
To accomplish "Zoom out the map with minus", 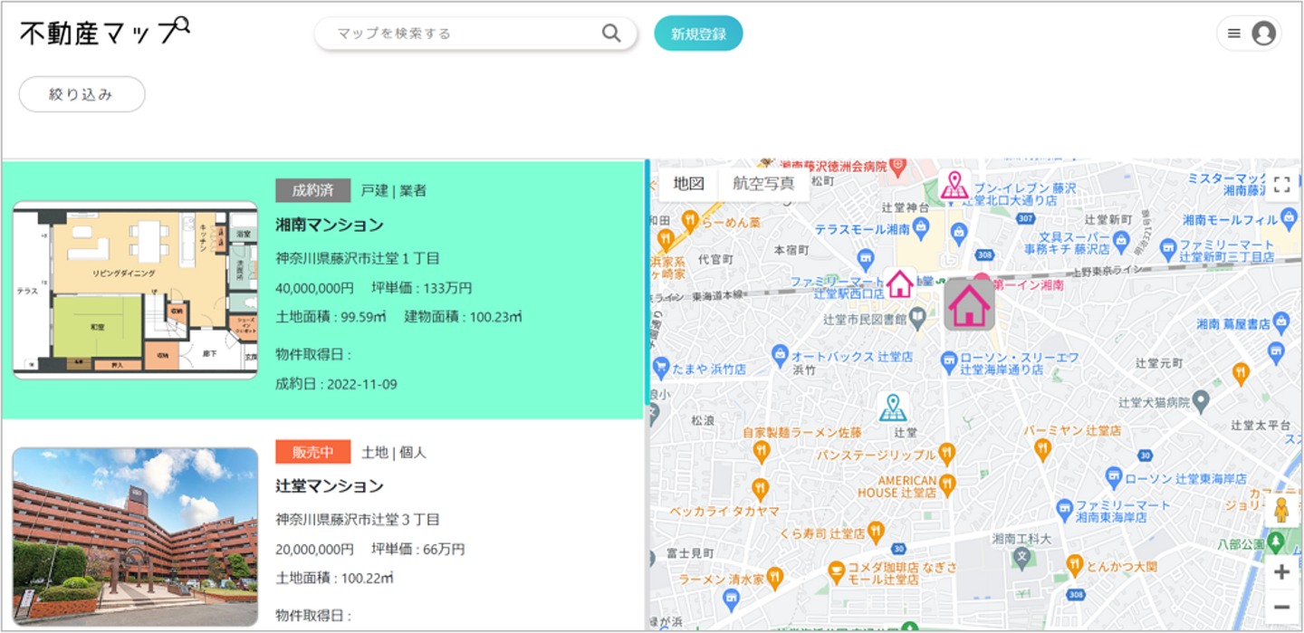I will pos(1280,606).
